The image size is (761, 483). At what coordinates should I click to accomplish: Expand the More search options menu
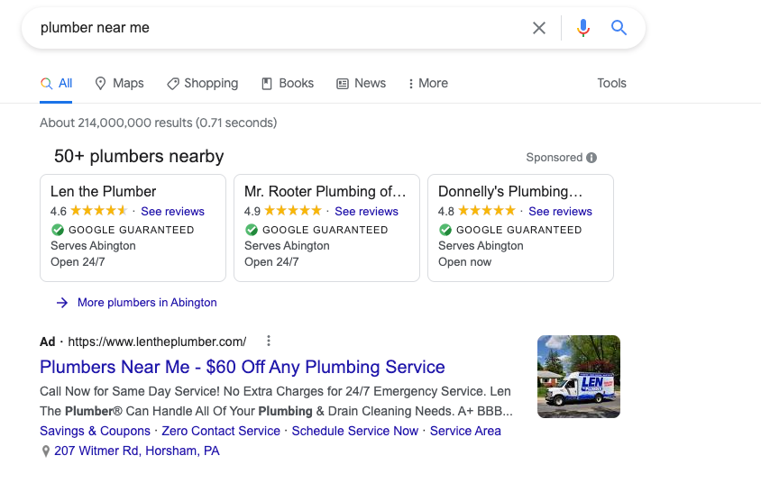pos(427,84)
